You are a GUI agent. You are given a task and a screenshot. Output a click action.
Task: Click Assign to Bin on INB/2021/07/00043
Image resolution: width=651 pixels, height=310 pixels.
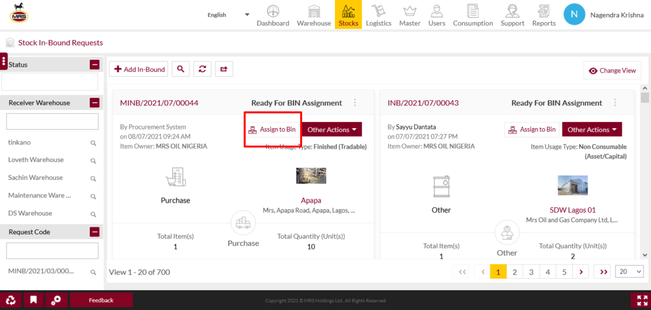532,130
